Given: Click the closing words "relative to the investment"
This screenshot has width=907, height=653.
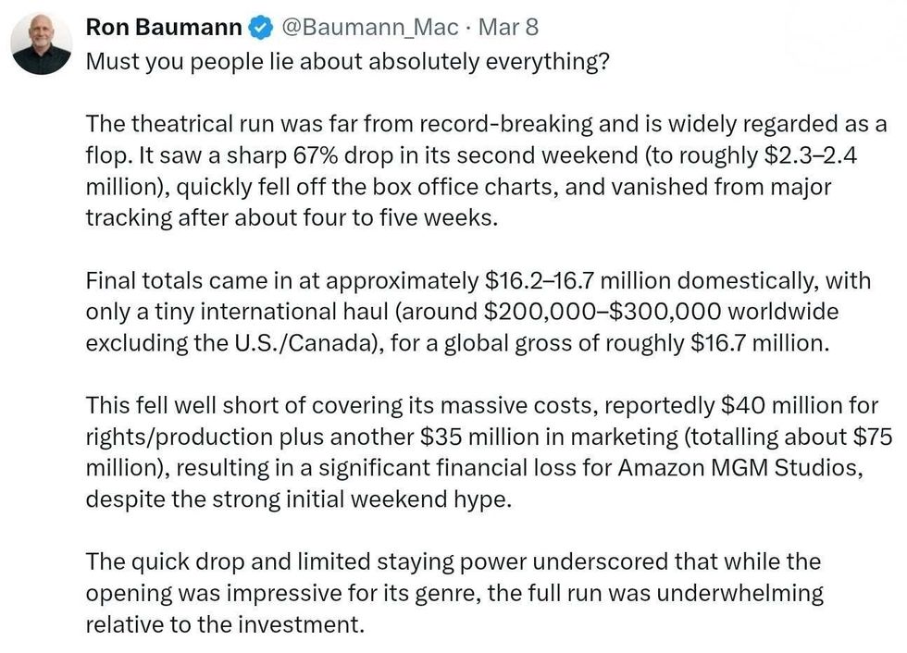Looking at the screenshot, I should tap(220, 624).
